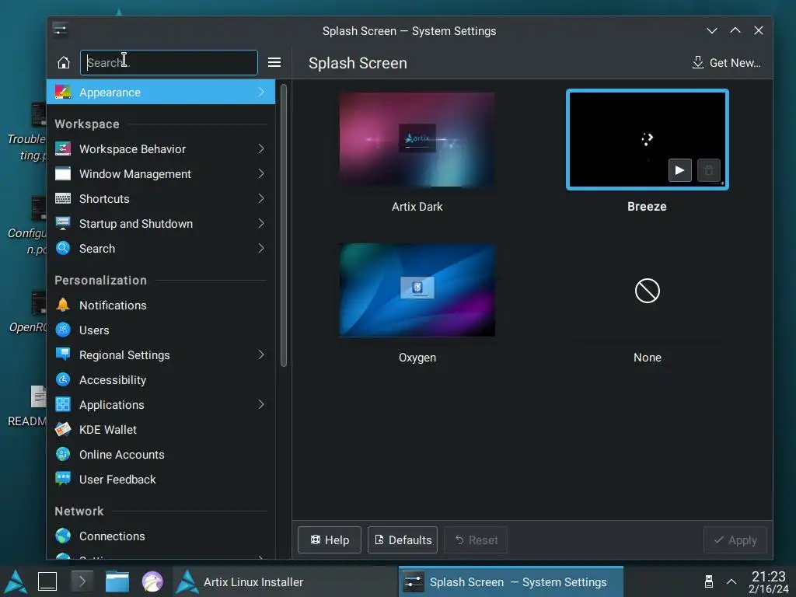796x597 pixels.
Task: Click the Accessibility icon
Action: 63,379
